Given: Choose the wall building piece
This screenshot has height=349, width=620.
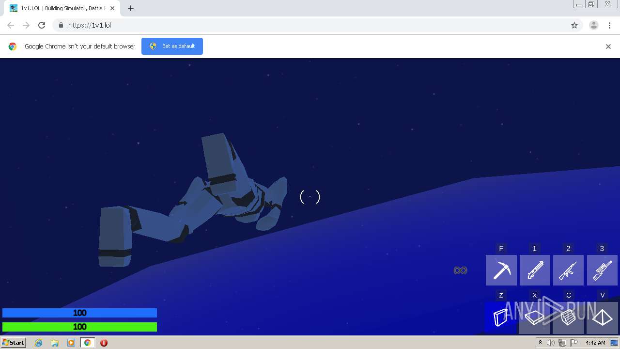Looking at the screenshot, I should pyautogui.click(x=500, y=317).
